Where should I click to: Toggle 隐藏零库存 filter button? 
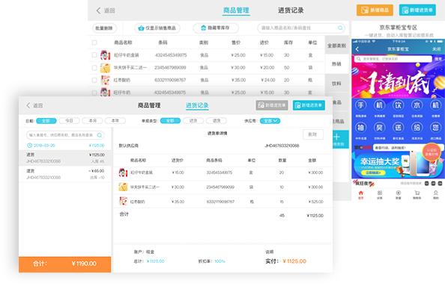(216, 28)
